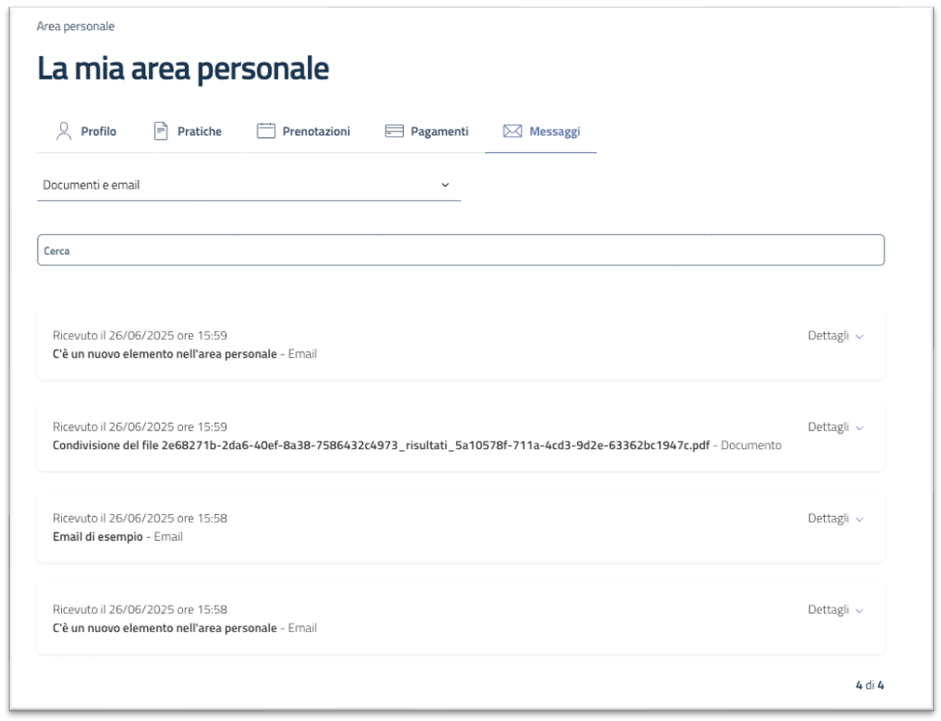The image size is (941, 721).
Task: Open the shared results PDF message
Action: 383,445
